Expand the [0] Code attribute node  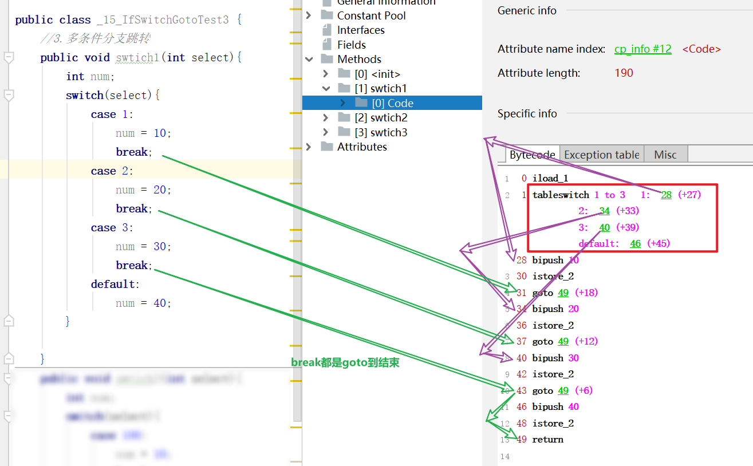point(343,103)
